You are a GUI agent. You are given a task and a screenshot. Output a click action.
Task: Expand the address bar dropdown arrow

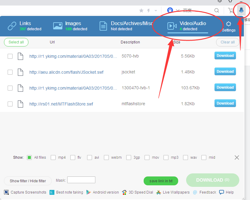point(156,11)
